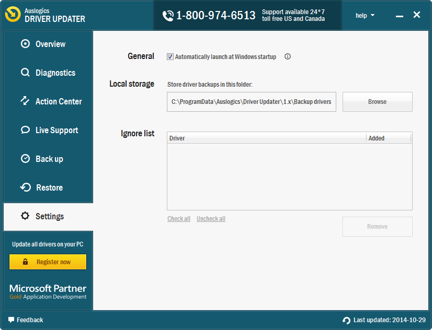Image resolution: width=432 pixels, height=330 pixels.
Task: Click the Auslogics Driver Updater logo icon
Action: pyautogui.click(x=13, y=14)
